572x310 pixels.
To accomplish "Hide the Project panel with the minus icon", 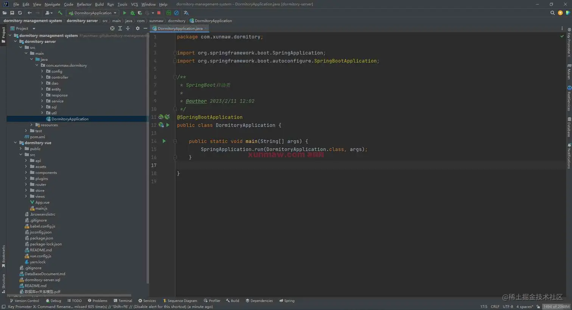I will (x=145, y=28).
